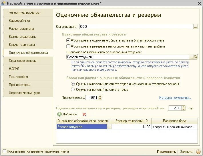Decrease the размеры отчислений year spinner
The height and width of the screenshot is (156, 203).
(x=184, y=109)
